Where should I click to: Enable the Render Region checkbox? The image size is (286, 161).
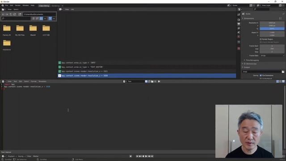click(x=261, y=39)
